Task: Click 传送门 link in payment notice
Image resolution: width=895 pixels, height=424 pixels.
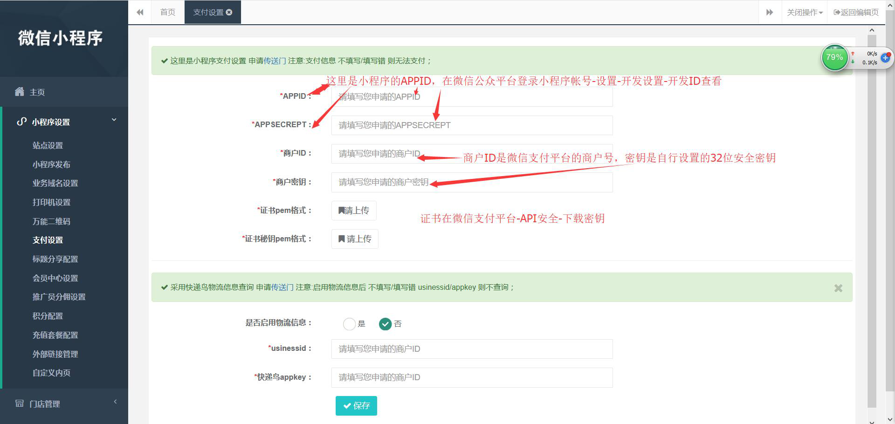Action: click(275, 61)
